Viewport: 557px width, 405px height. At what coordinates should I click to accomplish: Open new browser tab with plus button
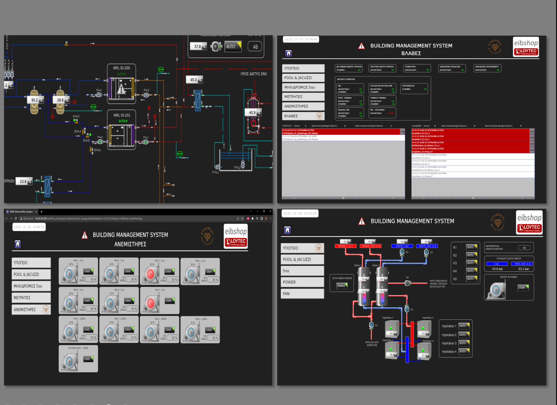pos(41,212)
